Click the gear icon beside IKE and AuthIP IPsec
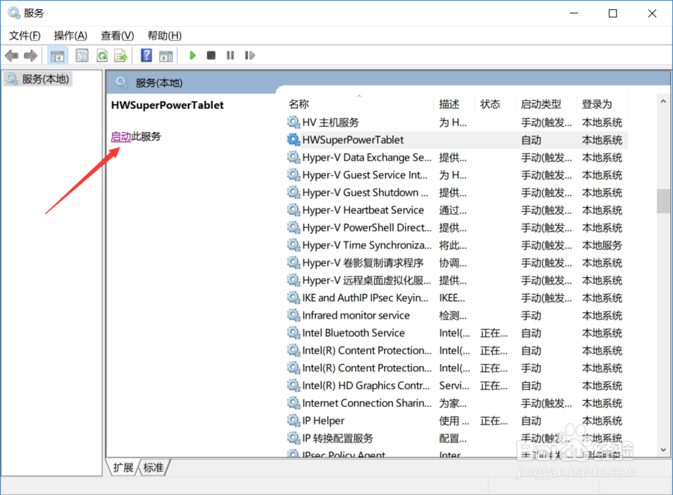The image size is (673, 495). 293,298
